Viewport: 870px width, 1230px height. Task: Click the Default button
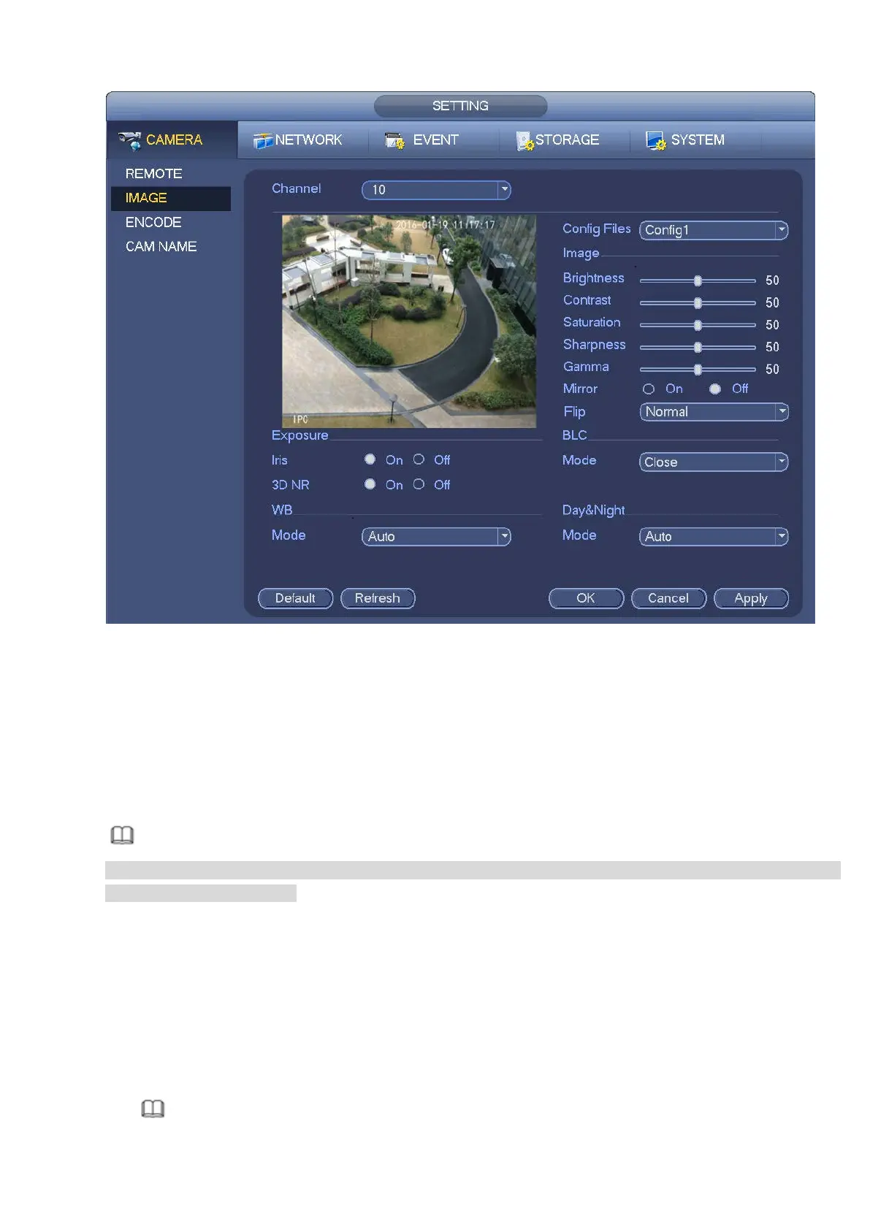tap(295, 598)
